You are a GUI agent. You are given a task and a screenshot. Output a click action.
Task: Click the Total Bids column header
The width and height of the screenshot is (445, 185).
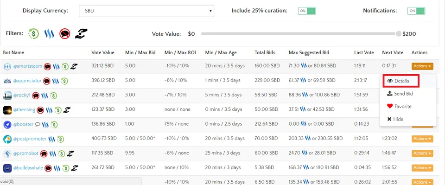(x=265, y=52)
